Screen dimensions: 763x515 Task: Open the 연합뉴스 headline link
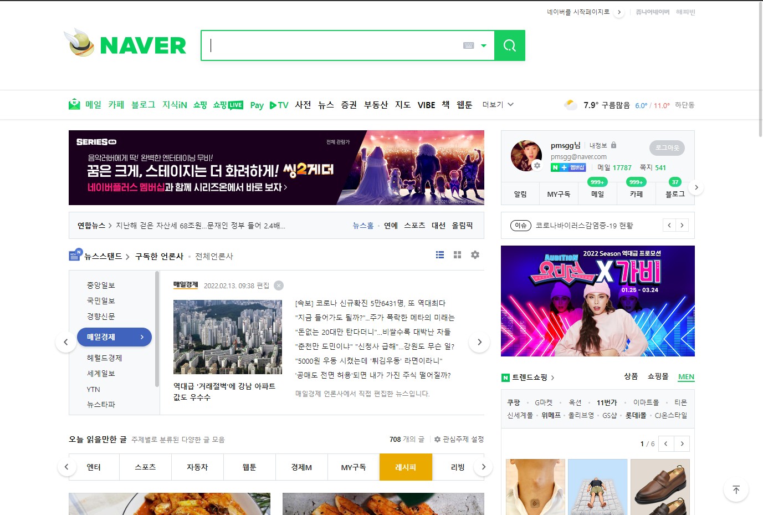[201, 226]
